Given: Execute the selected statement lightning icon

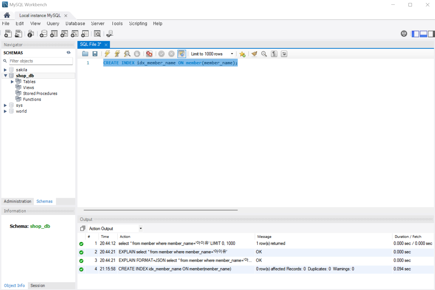Looking at the screenshot, I should [x=107, y=54].
